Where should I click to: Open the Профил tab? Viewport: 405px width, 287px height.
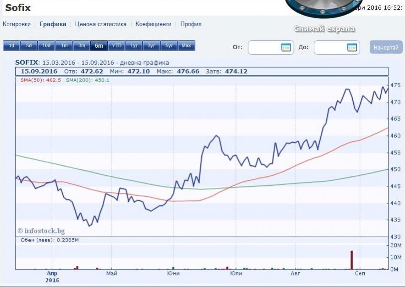[x=191, y=24]
